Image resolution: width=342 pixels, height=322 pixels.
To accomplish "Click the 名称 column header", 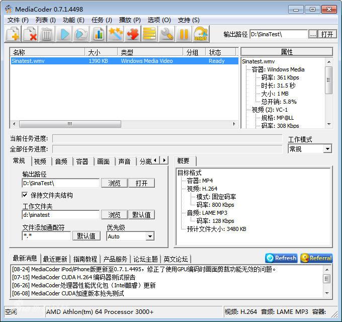I will click(x=48, y=52).
